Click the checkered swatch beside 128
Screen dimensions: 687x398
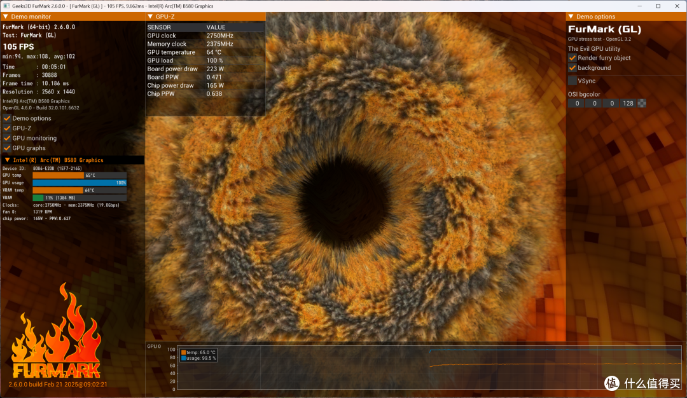coord(642,104)
